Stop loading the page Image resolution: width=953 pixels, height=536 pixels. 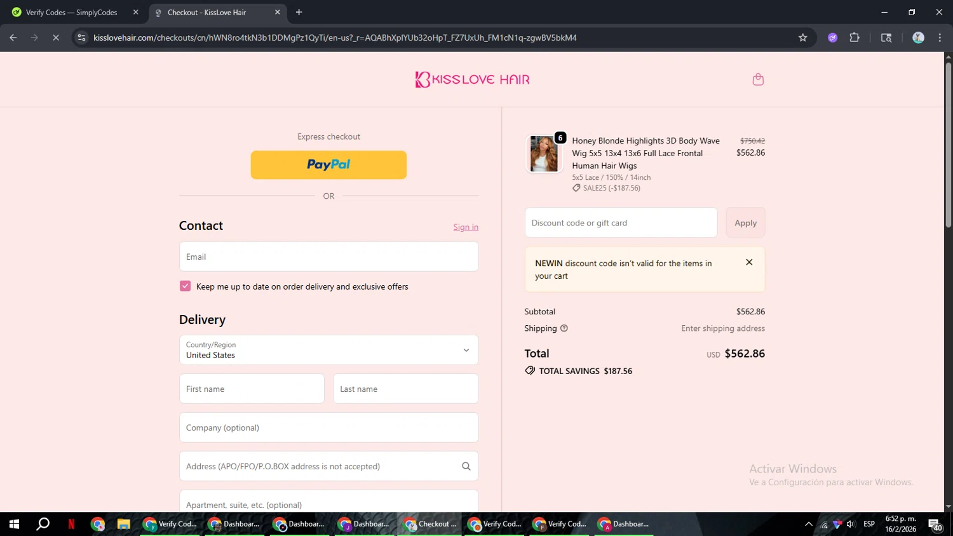(56, 37)
